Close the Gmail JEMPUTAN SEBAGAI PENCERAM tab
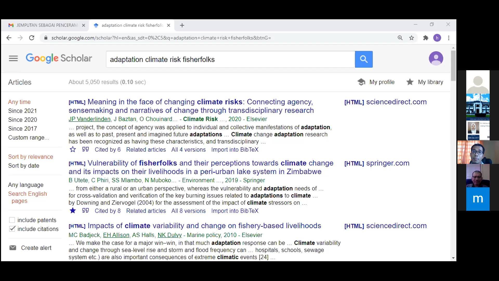Viewport: 499px width, 281px height. tap(83, 25)
